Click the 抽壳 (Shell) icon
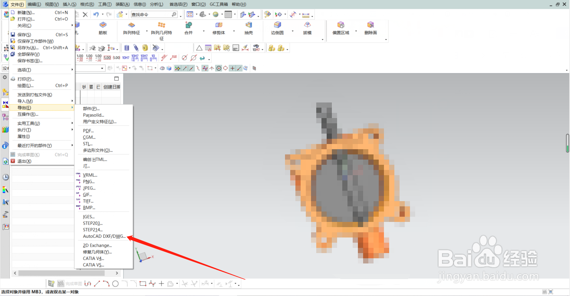The height and width of the screenshot is (296, 570). click(249, 25)
